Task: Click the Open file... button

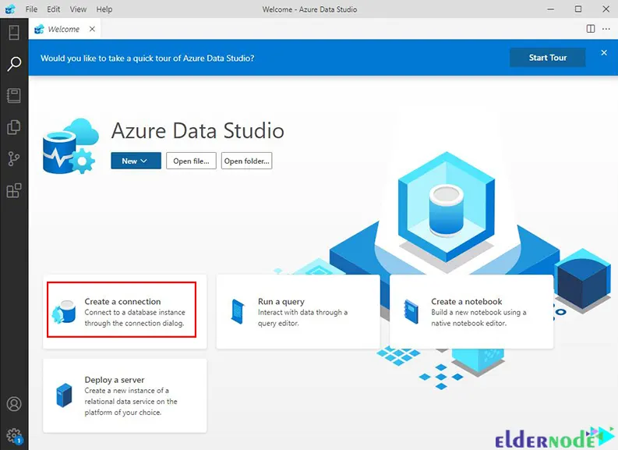Action: click(x=191, y=161)
